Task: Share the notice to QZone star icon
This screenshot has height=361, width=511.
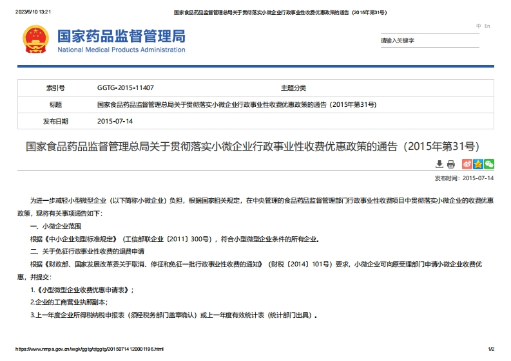Action: (x=478, y=165)
